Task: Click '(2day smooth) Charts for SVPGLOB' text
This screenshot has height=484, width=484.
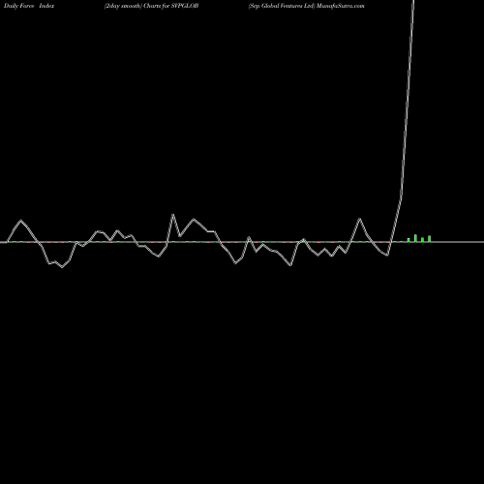Action: 151,6
